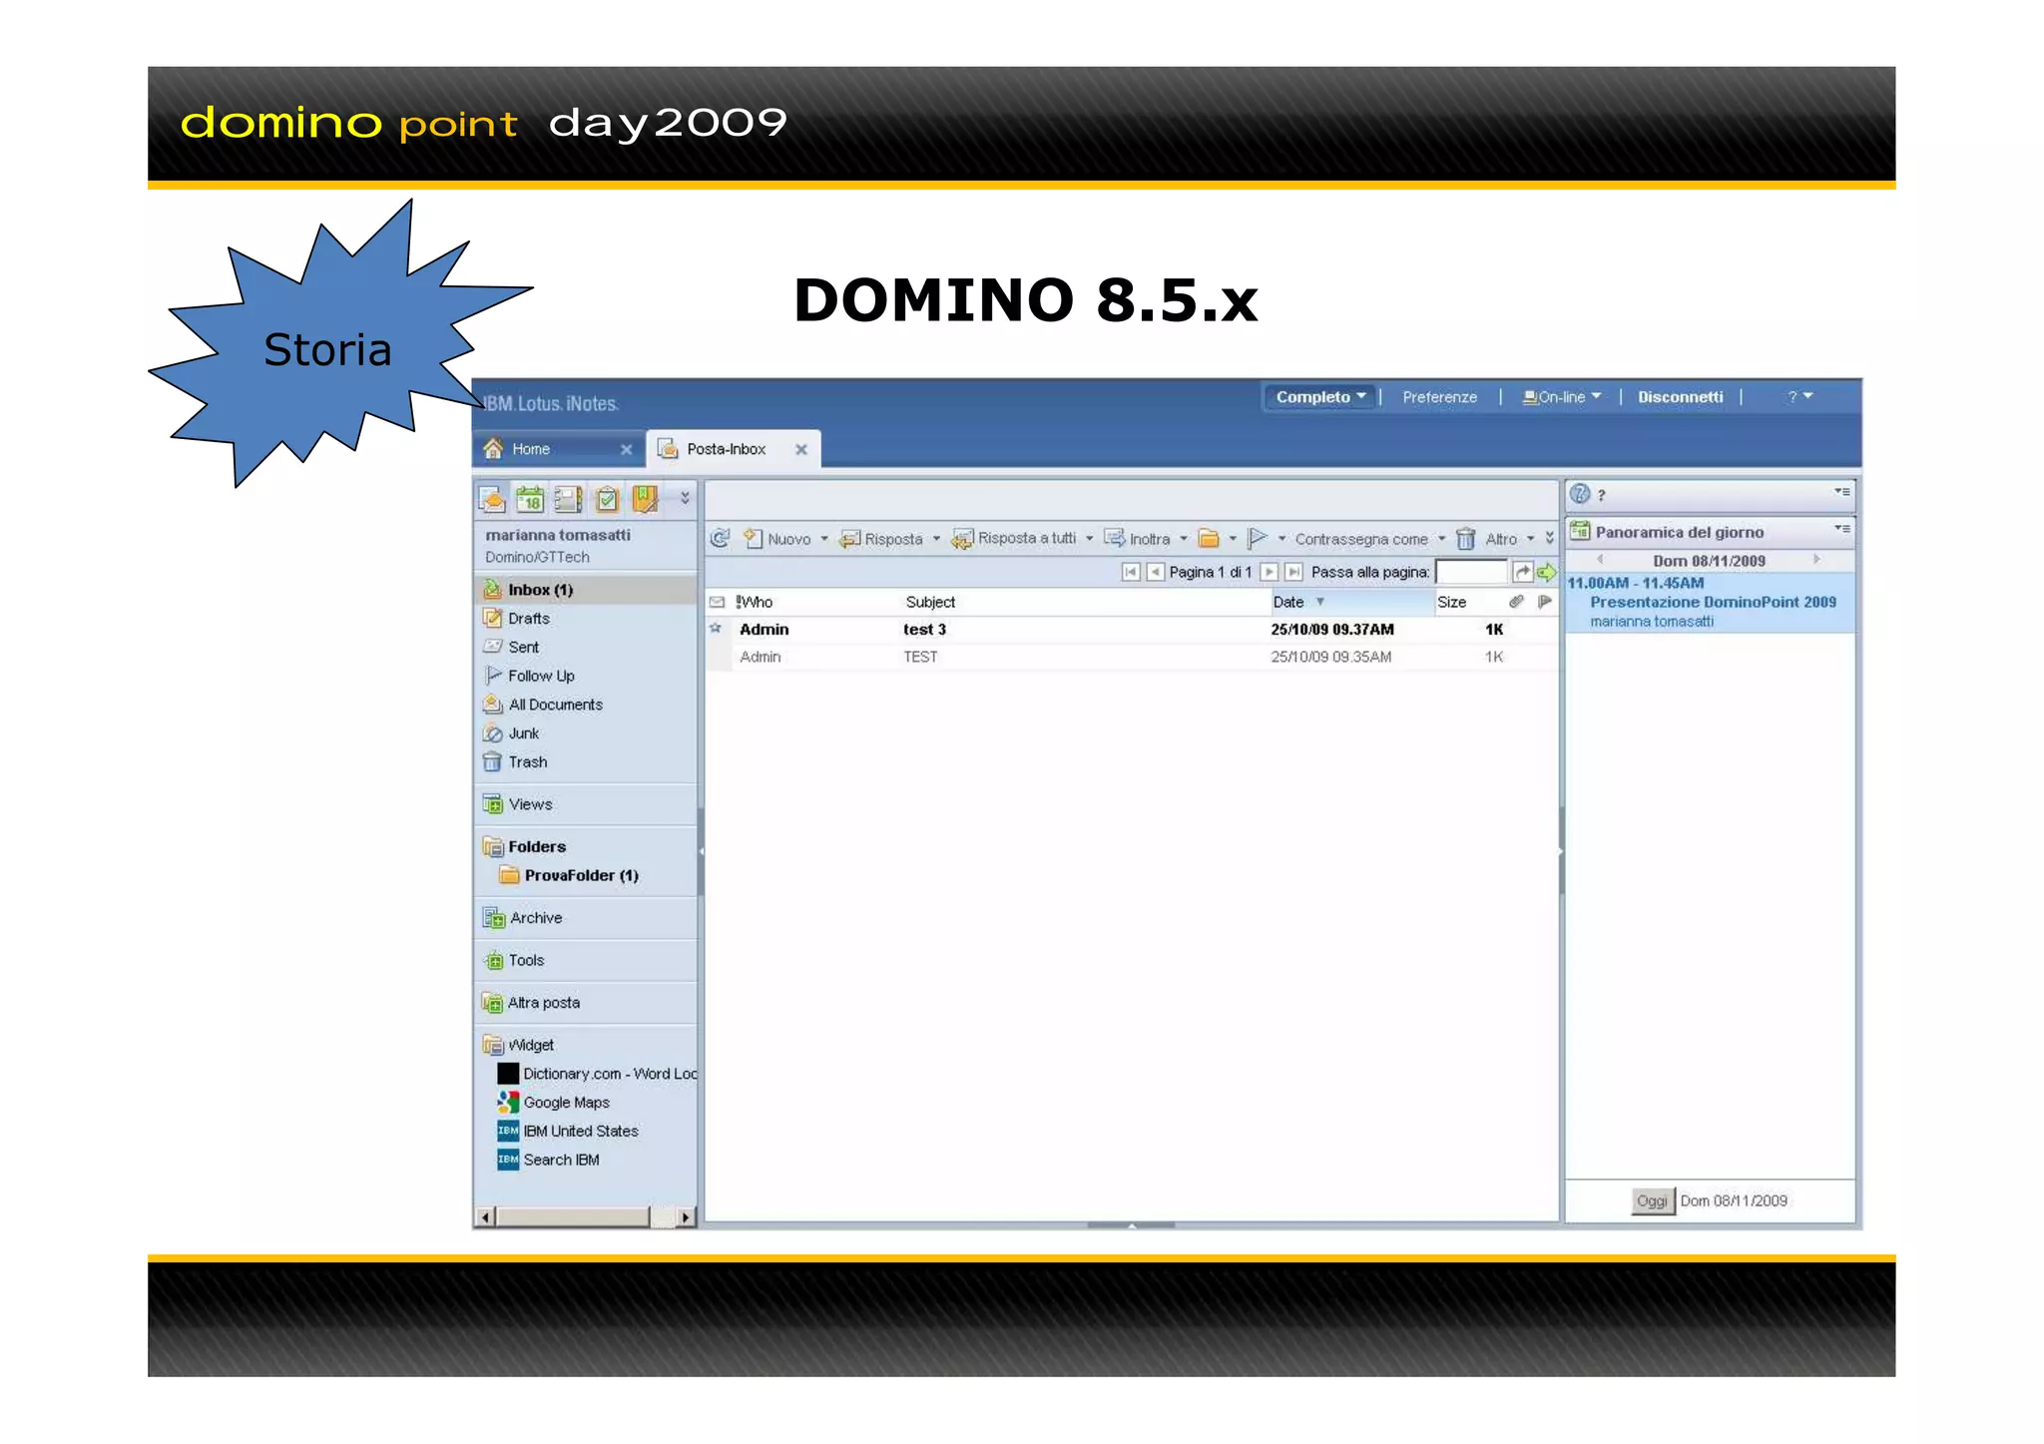
Task: Open the Search IBM widget
Action: tap(561, 1160)
